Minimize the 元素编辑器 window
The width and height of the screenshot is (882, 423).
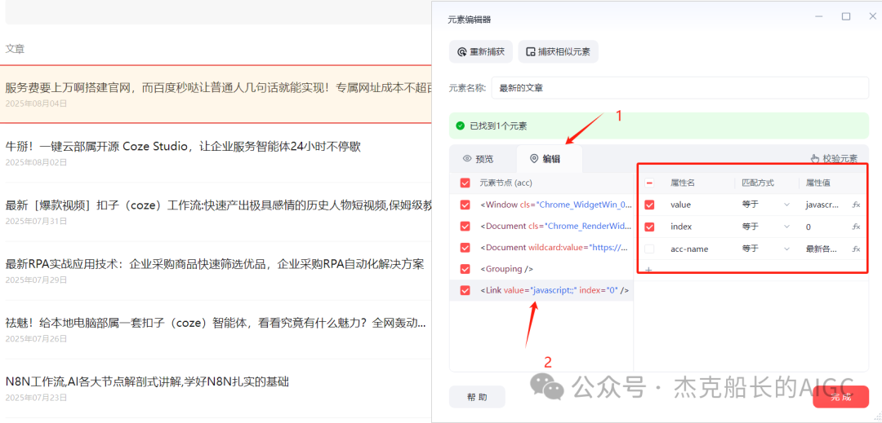821,17
